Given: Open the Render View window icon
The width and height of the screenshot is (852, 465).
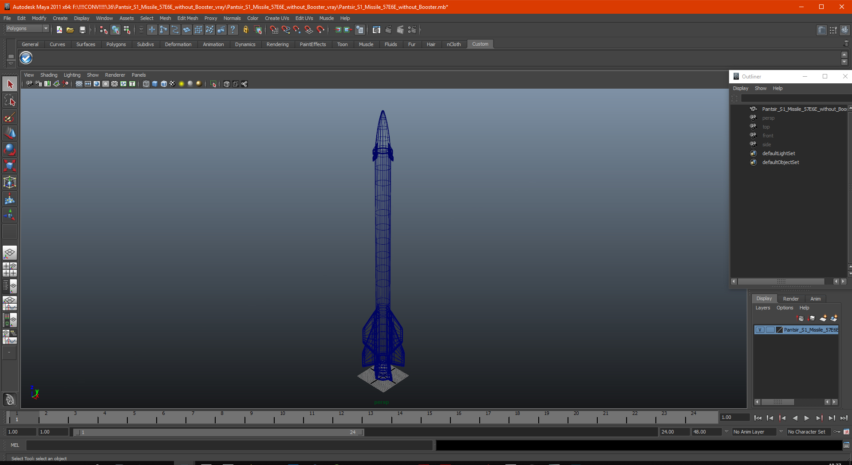Looking at the screenshot, I should click(376, 30).
